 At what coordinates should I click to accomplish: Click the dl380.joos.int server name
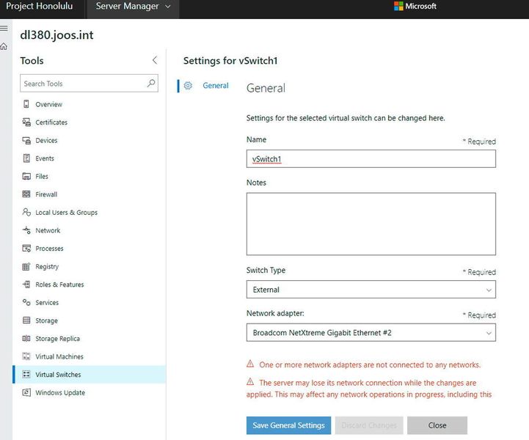56,34
